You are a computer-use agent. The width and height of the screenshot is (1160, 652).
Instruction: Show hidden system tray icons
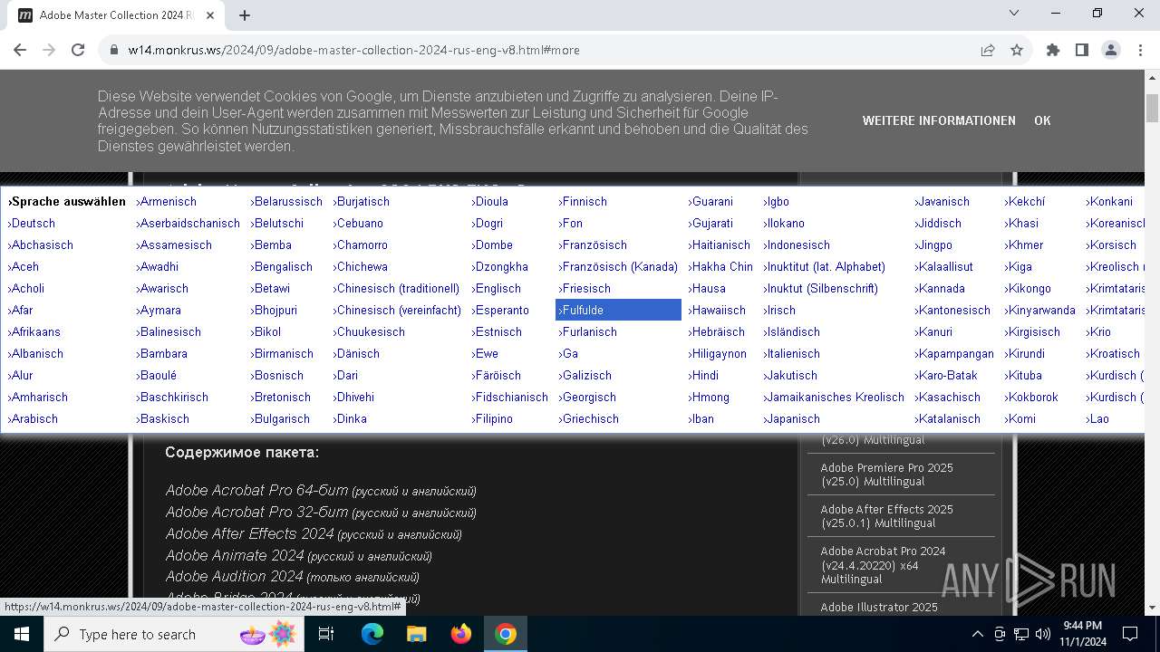977,634
